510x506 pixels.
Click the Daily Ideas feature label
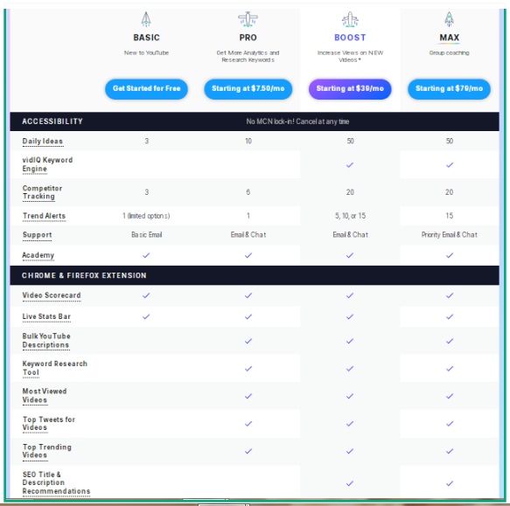tap(43, 142)
